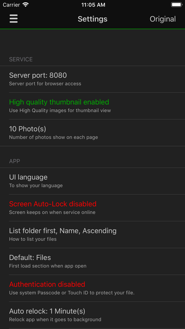Tap the Original button in header

point(162,19)
